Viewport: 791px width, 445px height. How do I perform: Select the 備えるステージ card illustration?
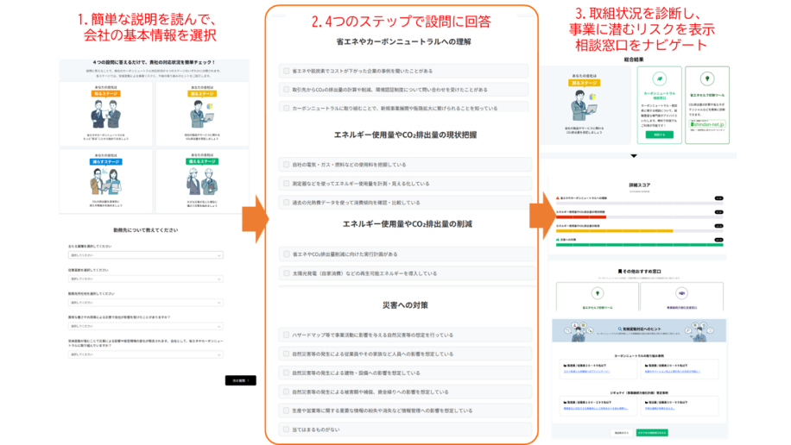coord(202,181)
